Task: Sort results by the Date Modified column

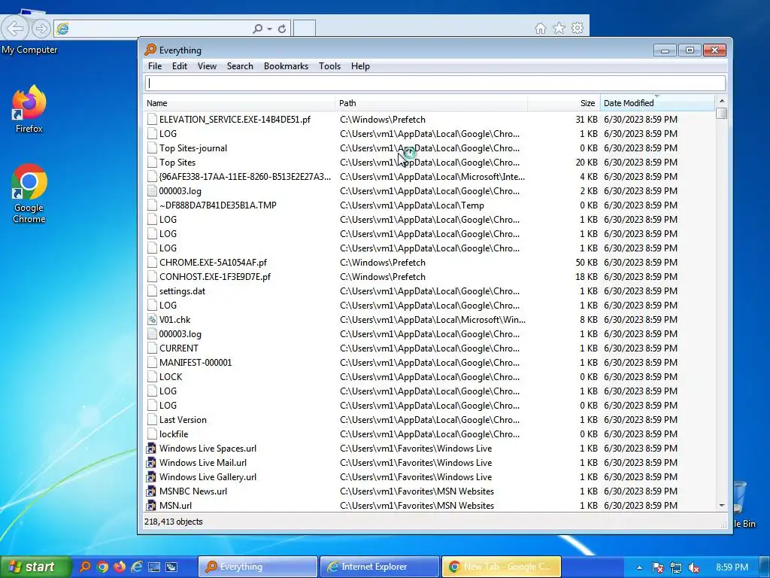Action: coord(657,103)
